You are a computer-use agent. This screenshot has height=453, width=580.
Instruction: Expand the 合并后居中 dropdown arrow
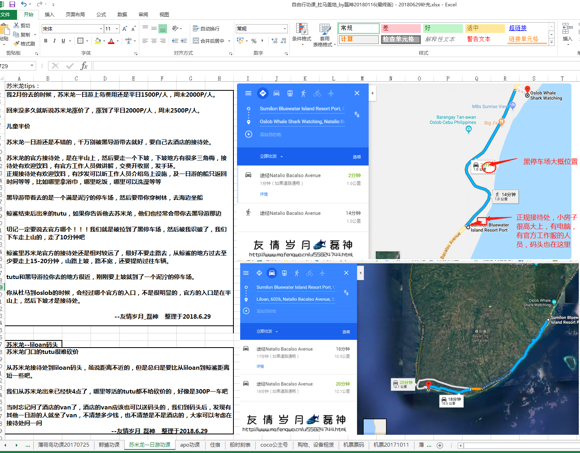[229, 41]
